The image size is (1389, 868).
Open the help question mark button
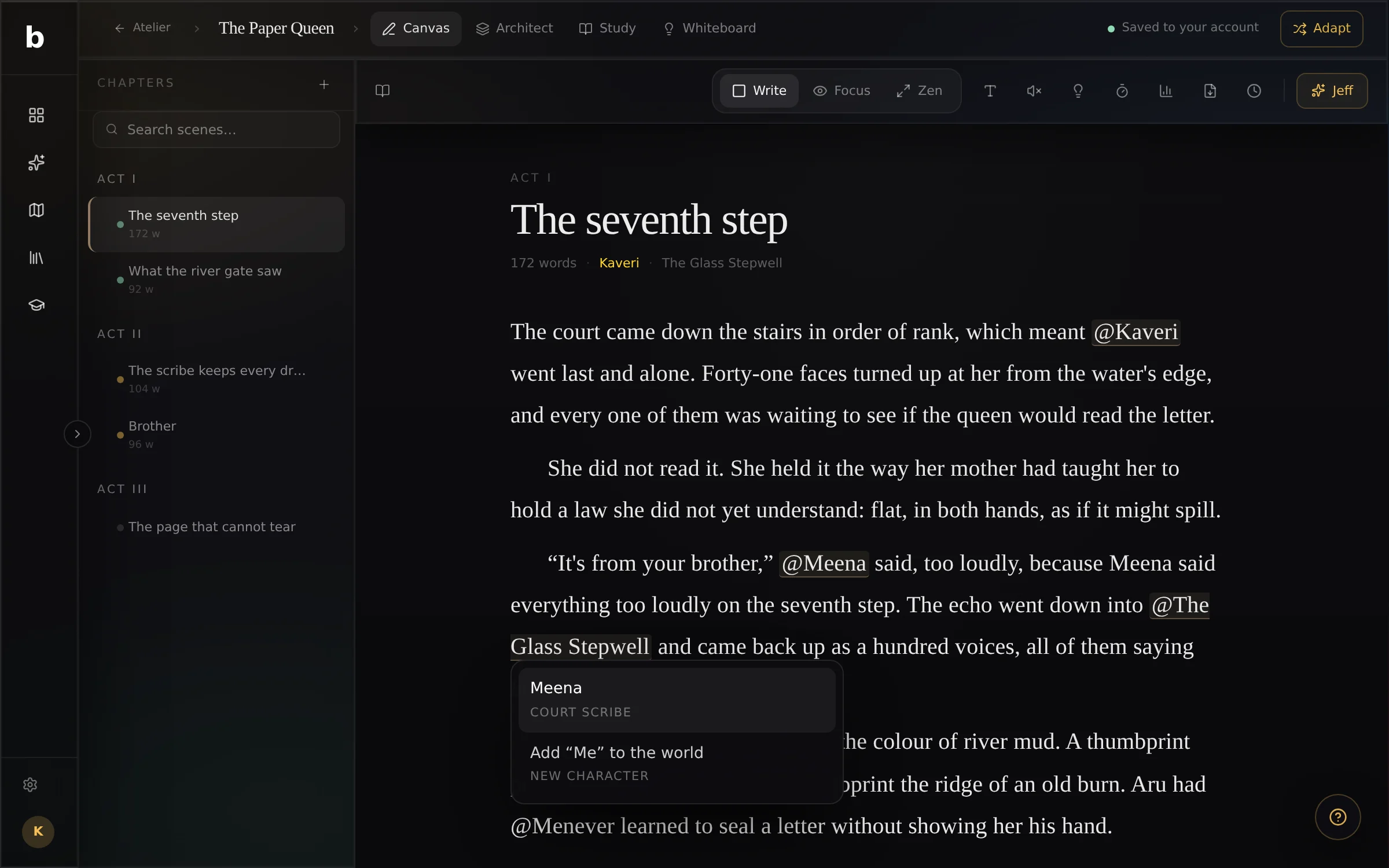[x=1338, y=817]
